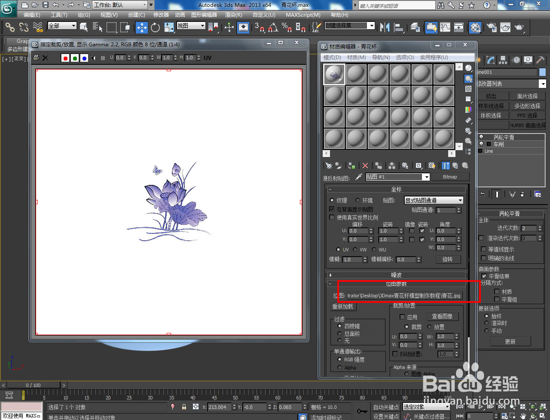The height and width of the screenshot is (420, 550).
Task: Click the Bitmap type button
Action: [x=450, y=177]
